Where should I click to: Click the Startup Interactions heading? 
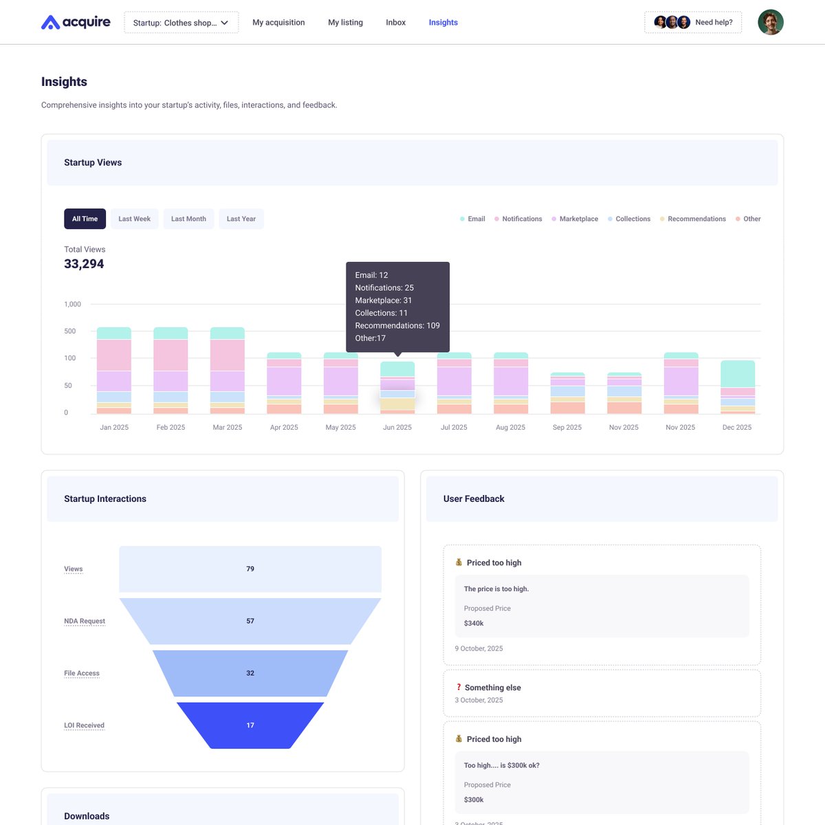point(105,499)
